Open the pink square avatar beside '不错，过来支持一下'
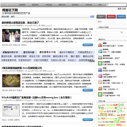This screenshot has height=127, width=127. click(x=100, y=88)
